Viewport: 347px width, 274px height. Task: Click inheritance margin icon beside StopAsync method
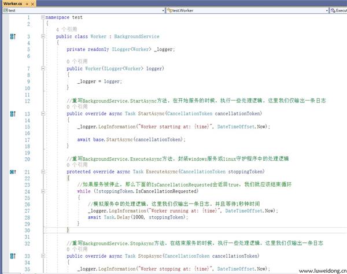click(13, 256)
